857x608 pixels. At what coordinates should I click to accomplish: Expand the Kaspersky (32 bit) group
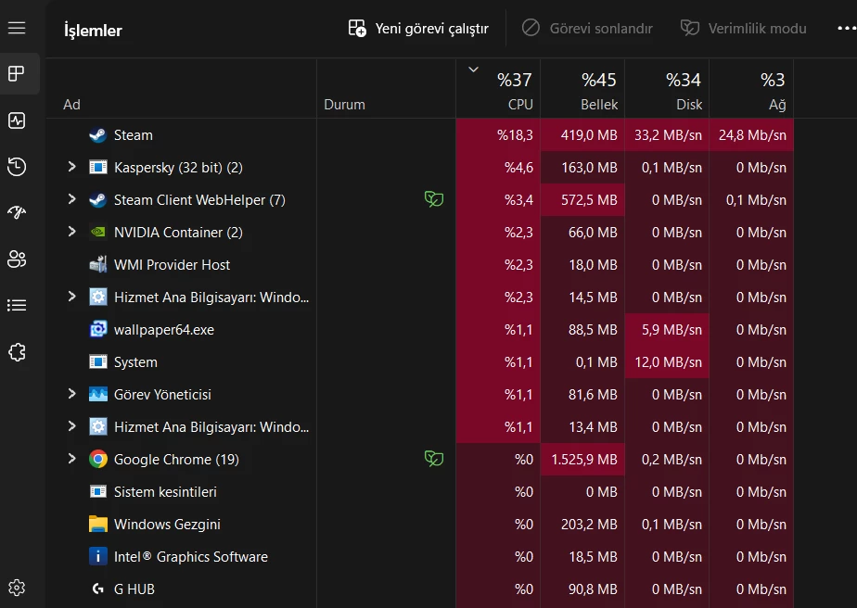(x=73, y=167)
